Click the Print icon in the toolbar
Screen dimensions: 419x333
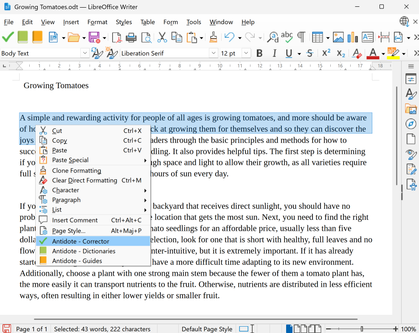131,37
